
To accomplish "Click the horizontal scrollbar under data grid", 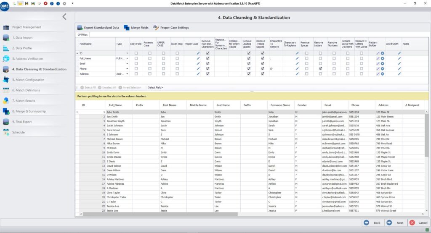I will (160, 214).
